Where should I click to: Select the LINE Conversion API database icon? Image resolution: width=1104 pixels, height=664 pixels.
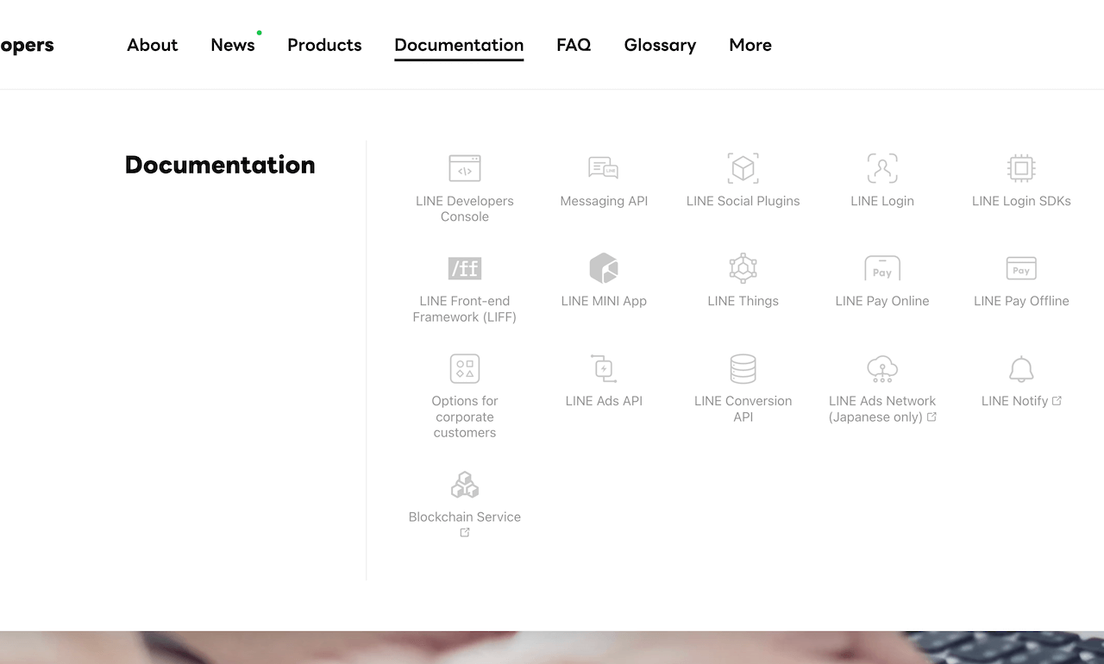(x=743, y=369)
